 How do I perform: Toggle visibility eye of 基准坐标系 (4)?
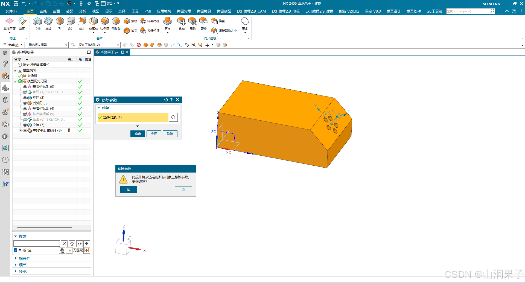[x=25, y=109]
